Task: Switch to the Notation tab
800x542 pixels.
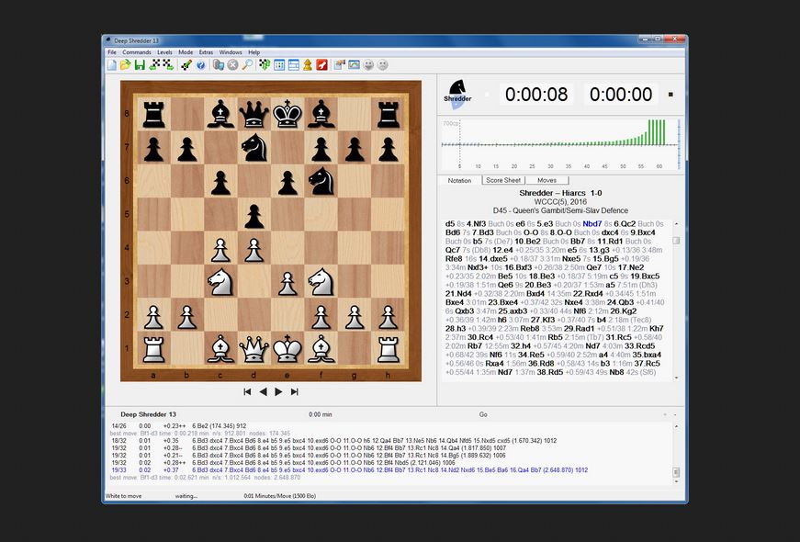Action: tap(459, 180)
